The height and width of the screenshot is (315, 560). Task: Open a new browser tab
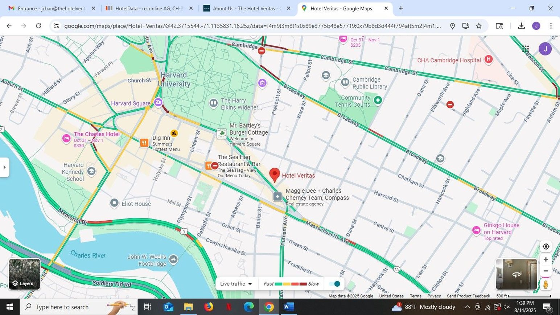pyautogui.click(x=401, y=8)
